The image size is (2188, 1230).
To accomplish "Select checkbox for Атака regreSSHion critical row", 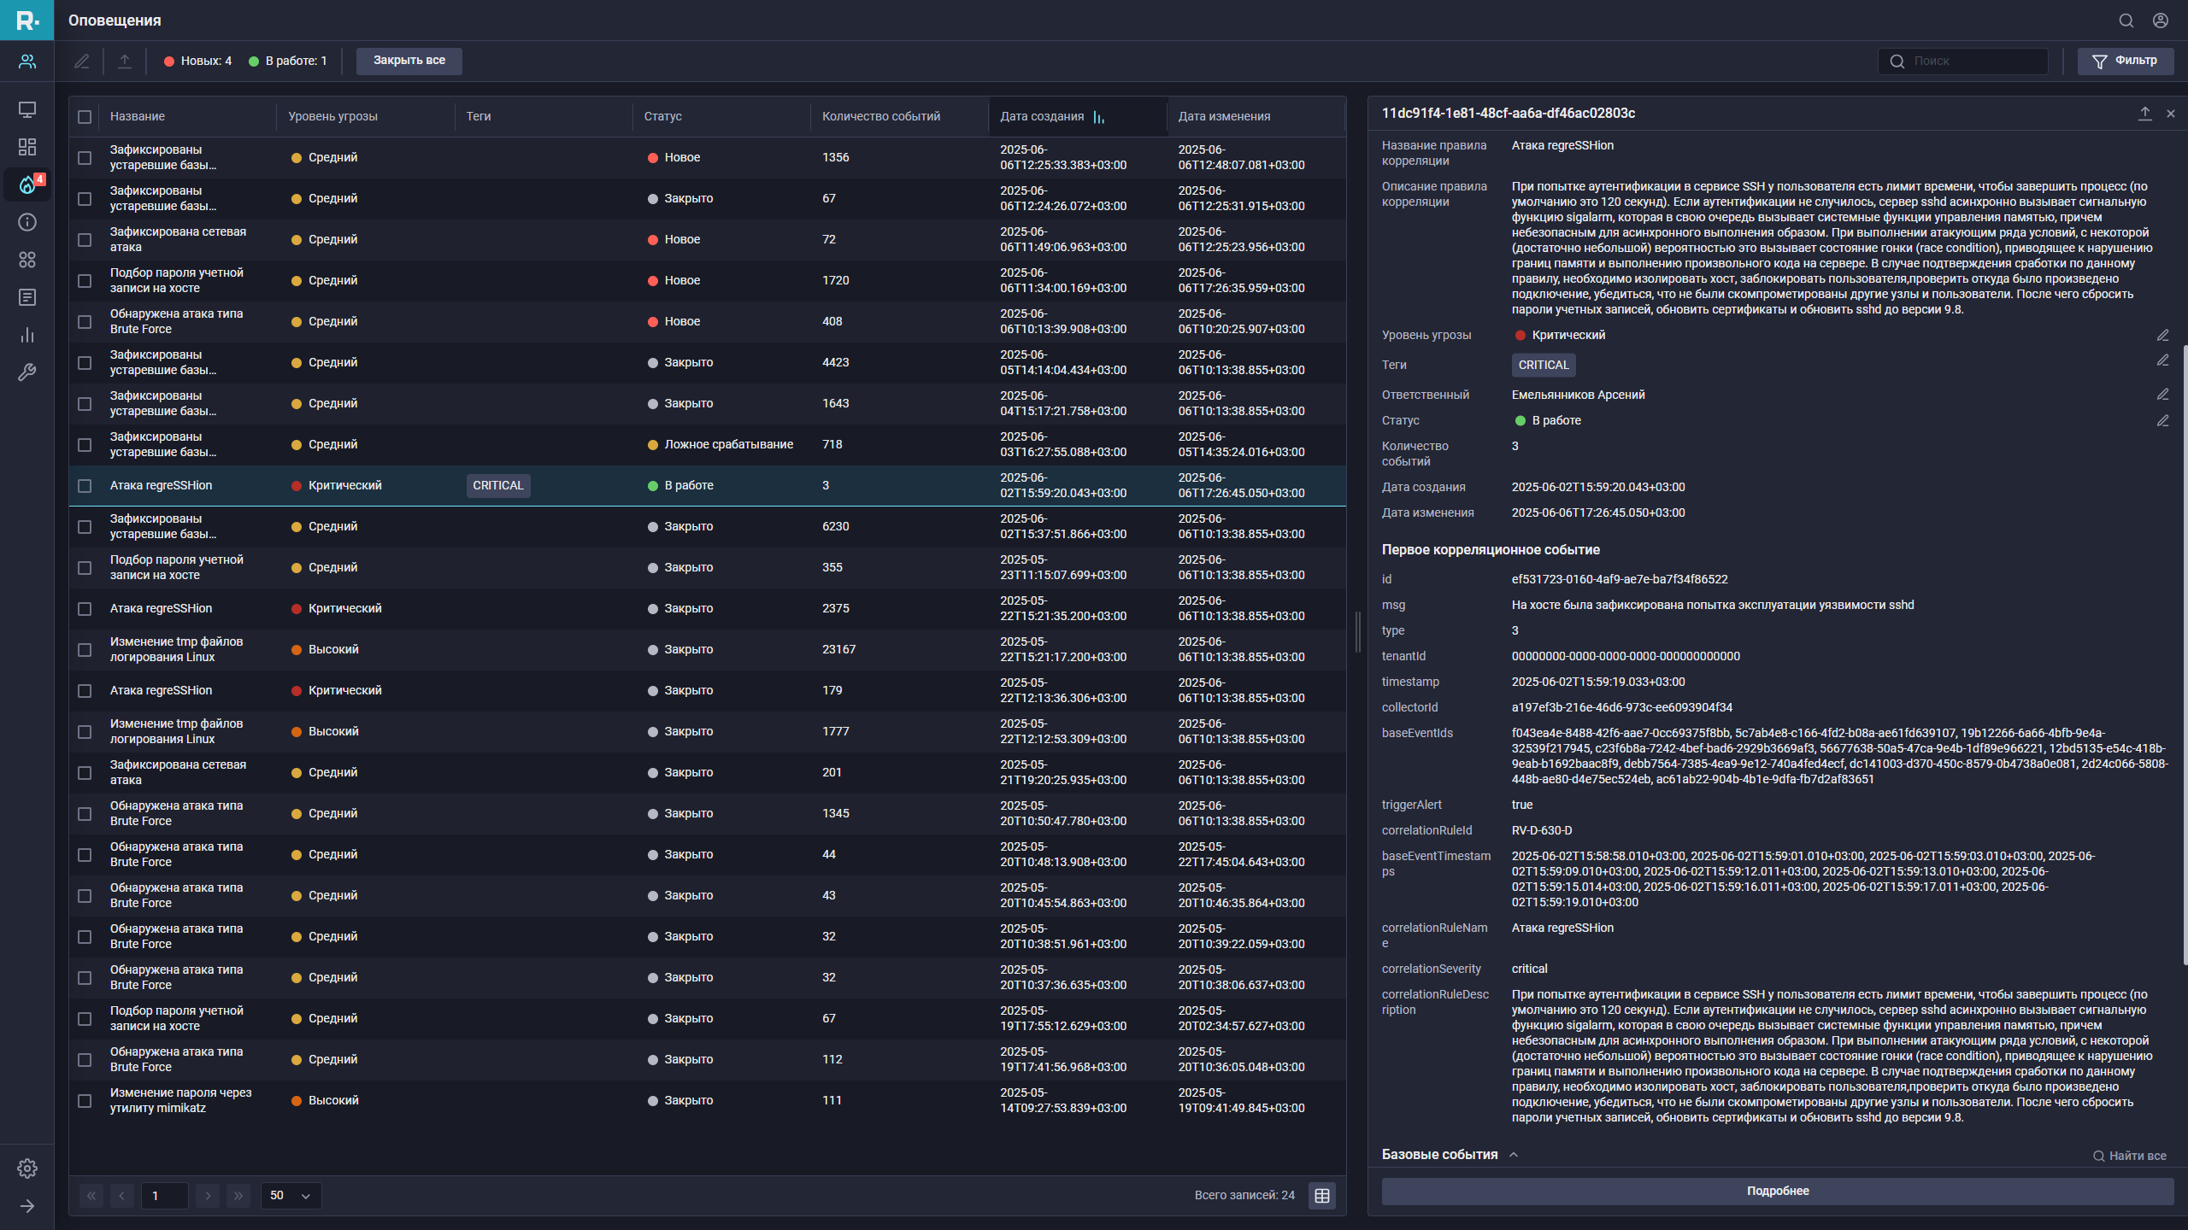I will tap(85, 486).
